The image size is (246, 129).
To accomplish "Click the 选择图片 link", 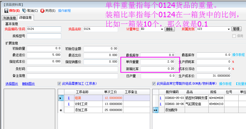I will point(12,84).
